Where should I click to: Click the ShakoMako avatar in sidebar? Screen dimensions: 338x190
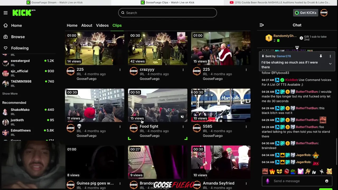(x=6, y=112)
